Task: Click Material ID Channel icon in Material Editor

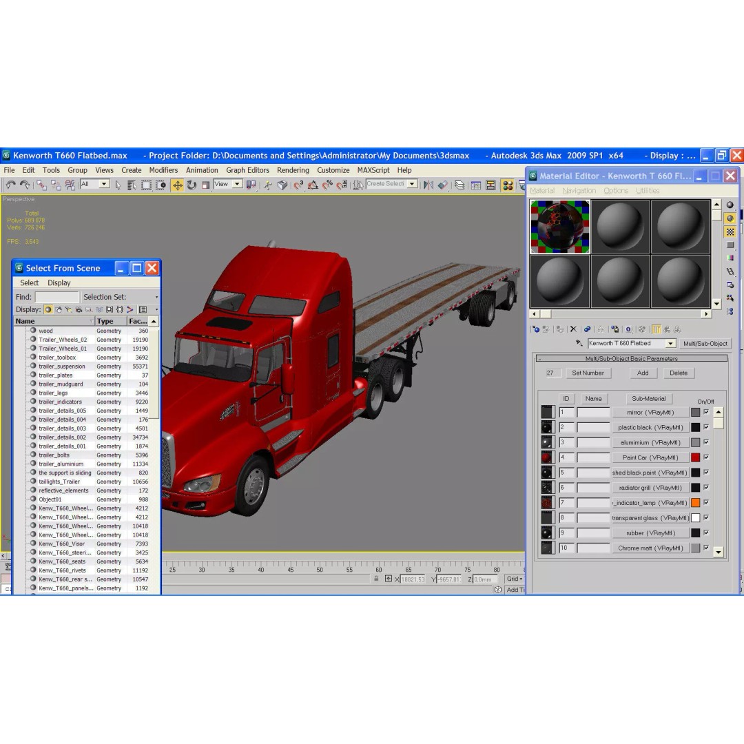Action: (x=629, y=329)
